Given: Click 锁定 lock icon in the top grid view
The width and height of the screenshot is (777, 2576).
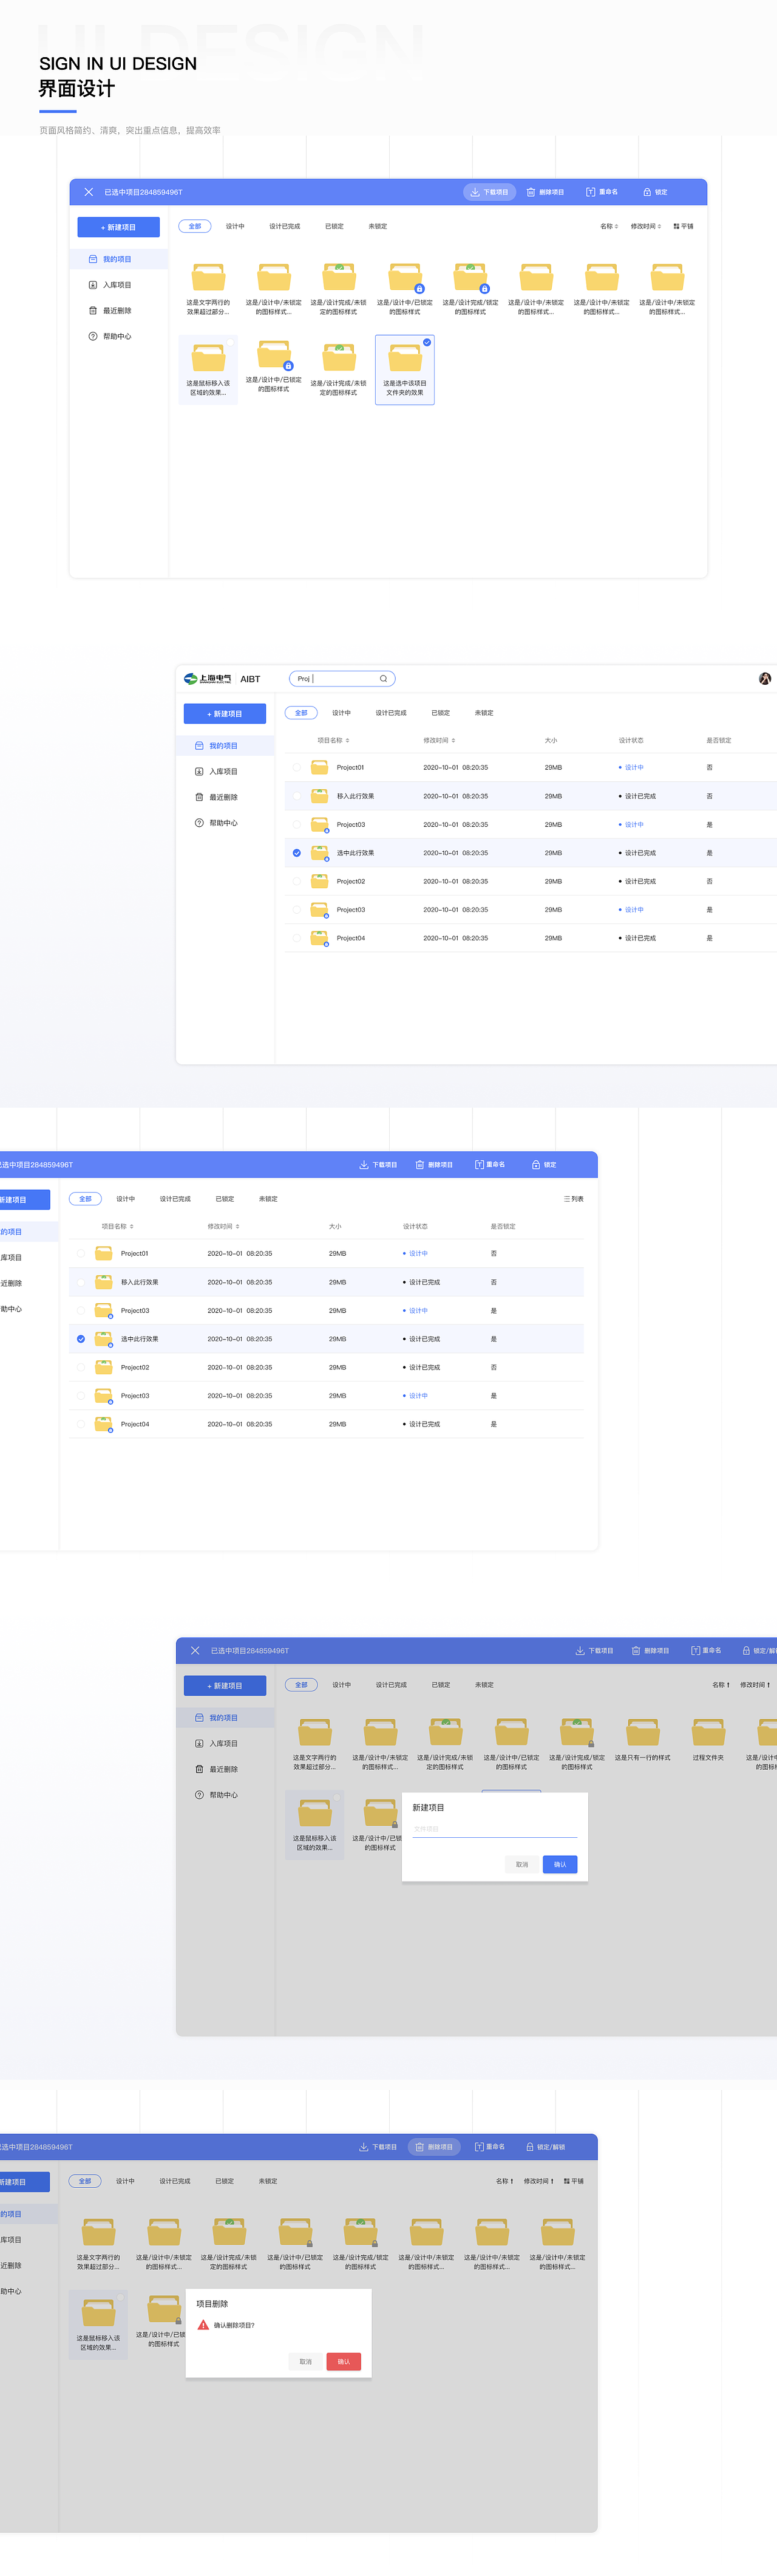Looking at the screenshot, I should pos(647,192).
